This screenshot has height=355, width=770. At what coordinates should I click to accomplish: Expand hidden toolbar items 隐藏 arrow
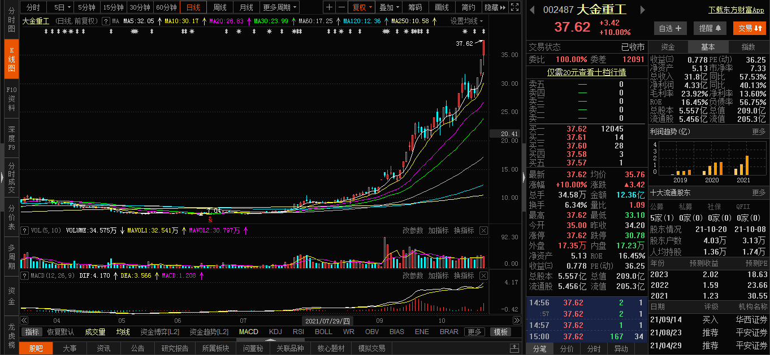(x=495, y=7)
